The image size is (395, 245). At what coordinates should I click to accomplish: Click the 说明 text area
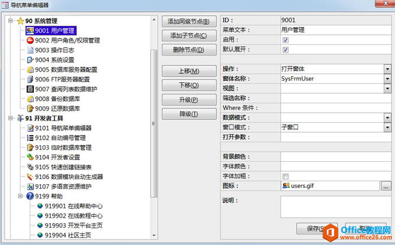click(336, 207)
